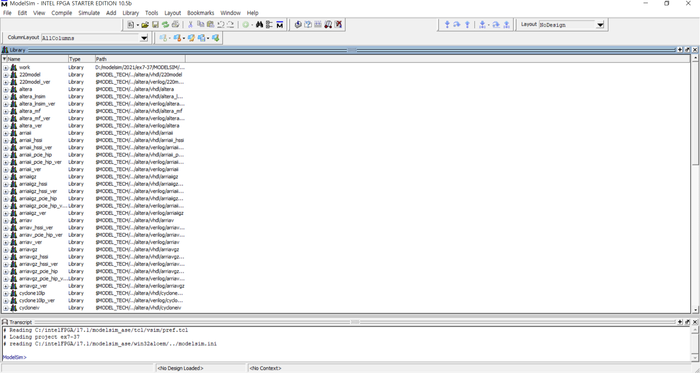Open the Layout NoDesign dropdown arrow
This screenshot has width=700, height=373.
[x=600, y=25]
